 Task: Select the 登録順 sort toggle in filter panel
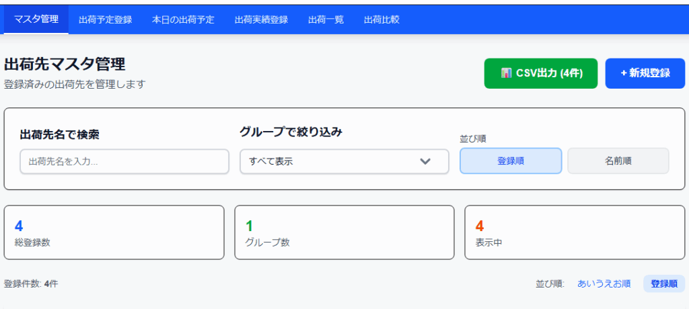click(510, 161)
